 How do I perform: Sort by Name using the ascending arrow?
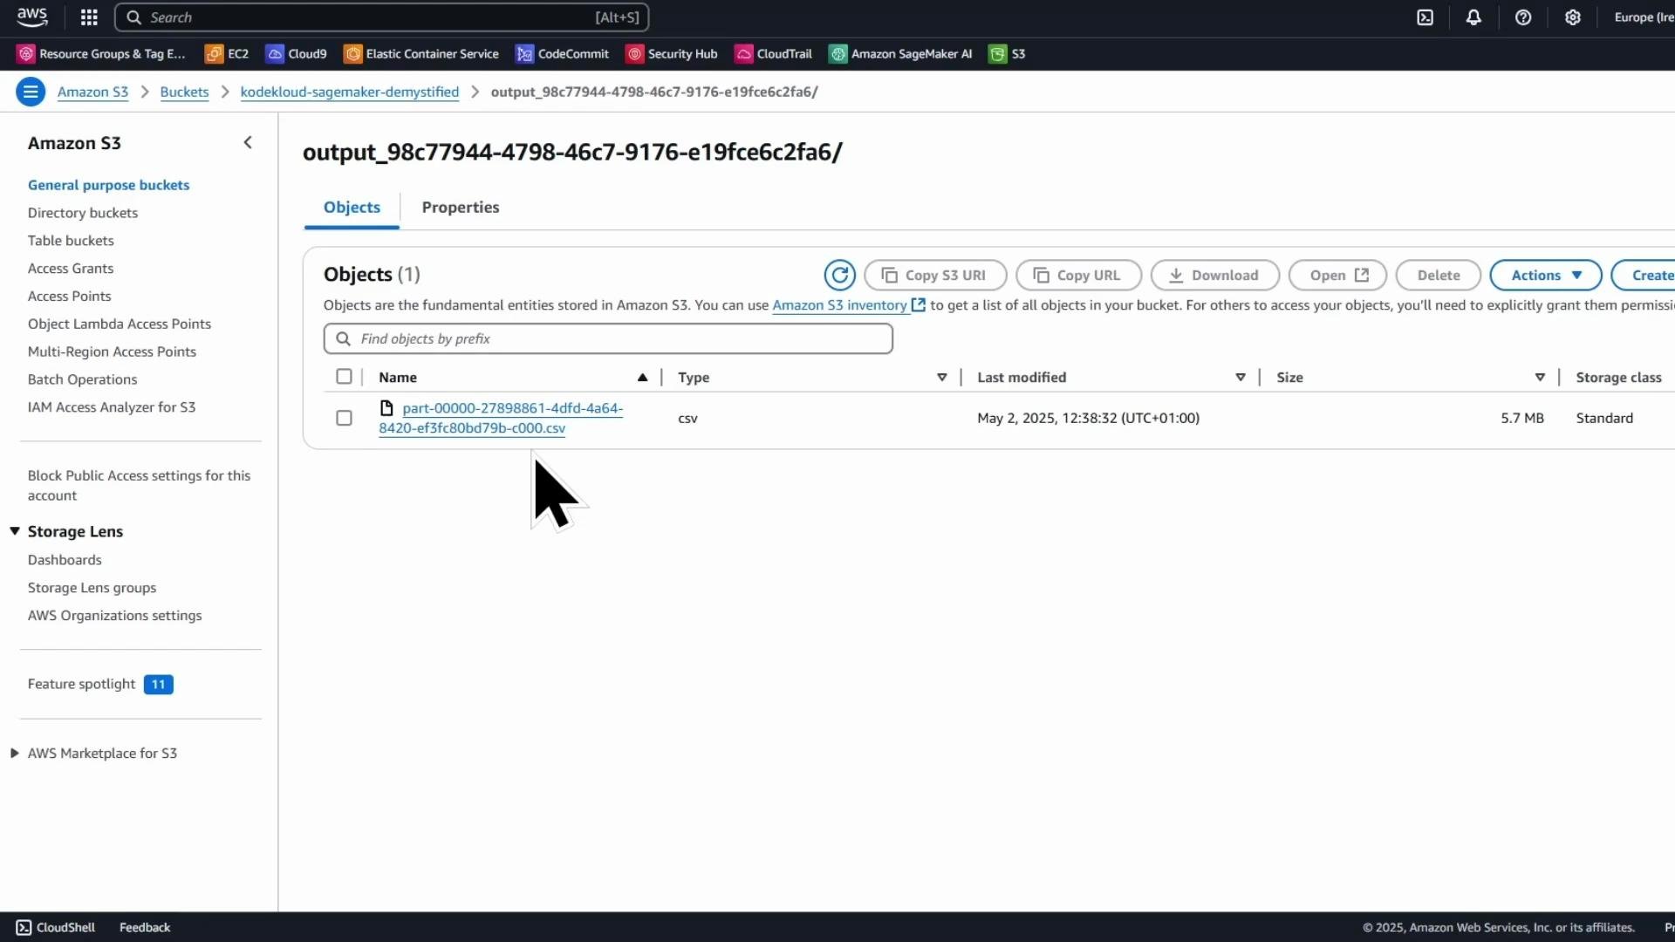click(x=642, y=378)
